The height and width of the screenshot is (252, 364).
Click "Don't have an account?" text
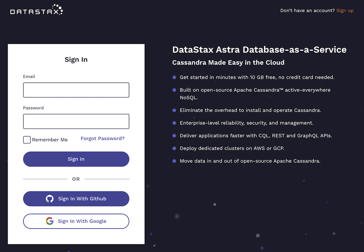pos(307,11)
